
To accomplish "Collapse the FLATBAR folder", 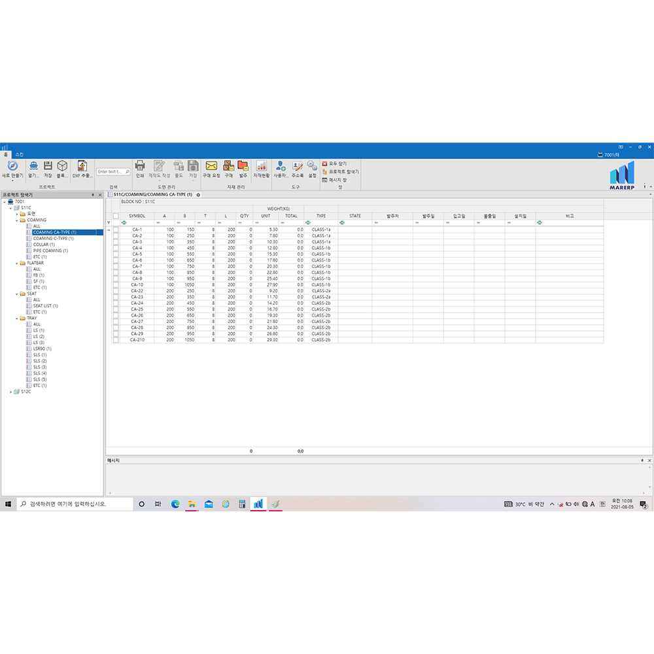I will [16, 263].
